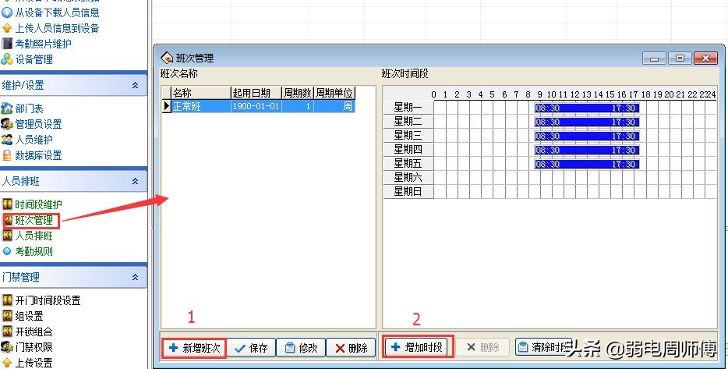The image size is (728, 369).
Task: Click the unlock combination (开锁组合) icon
Action: [7, 332]
